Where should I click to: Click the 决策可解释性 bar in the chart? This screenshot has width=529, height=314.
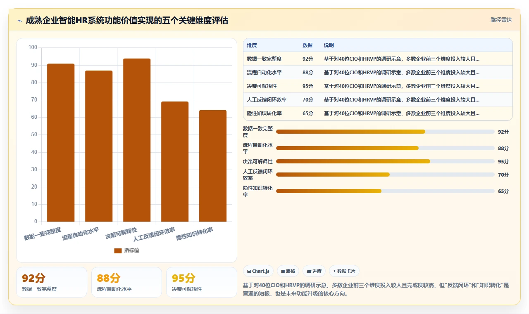[x=137, y=140]
